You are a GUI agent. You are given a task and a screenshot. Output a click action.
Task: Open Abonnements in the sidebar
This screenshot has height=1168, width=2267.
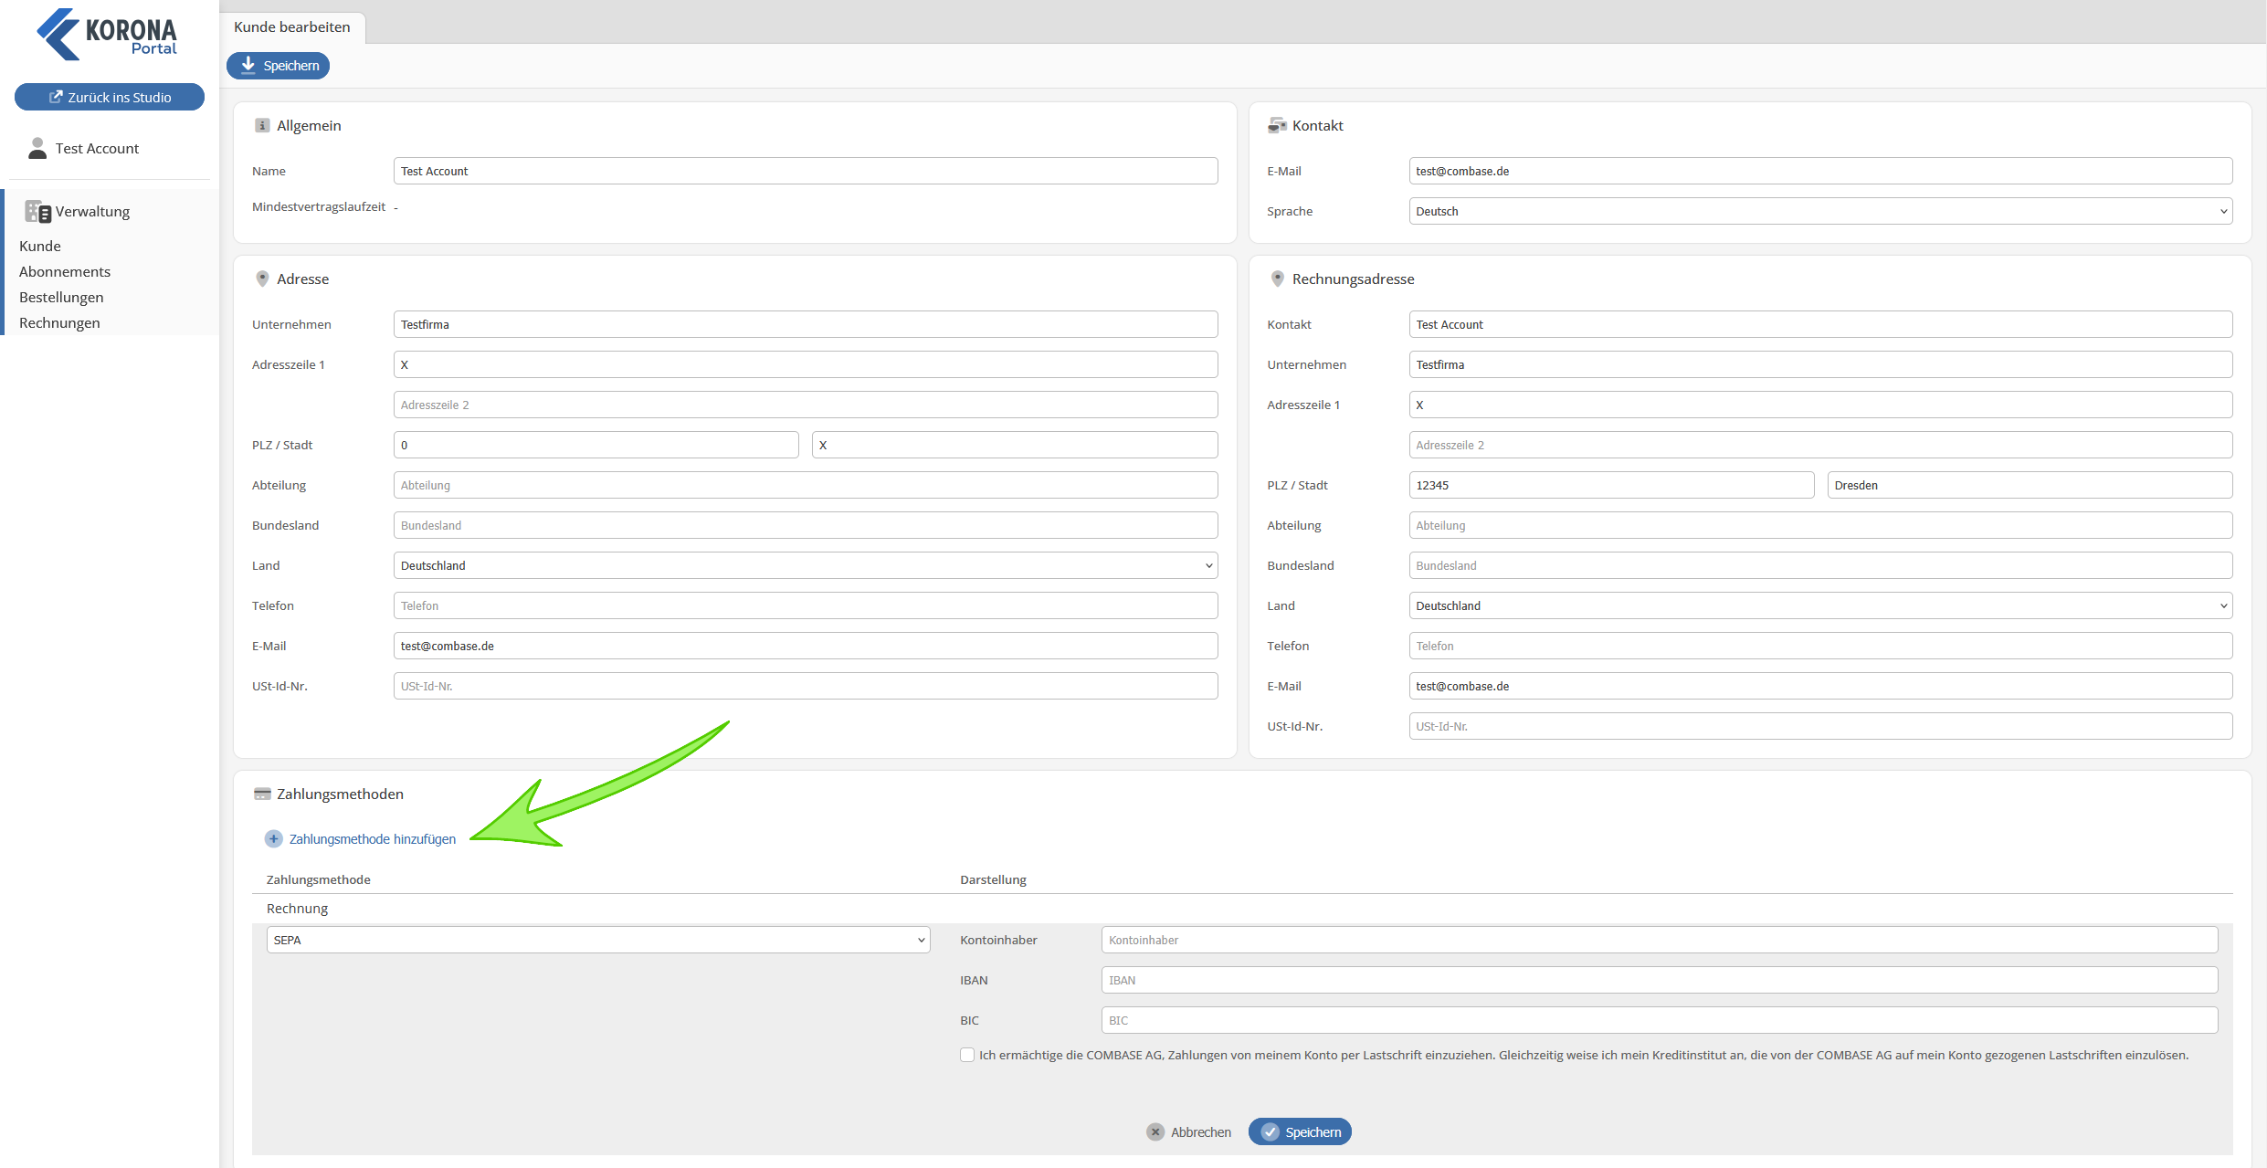[x=65, y=271]
